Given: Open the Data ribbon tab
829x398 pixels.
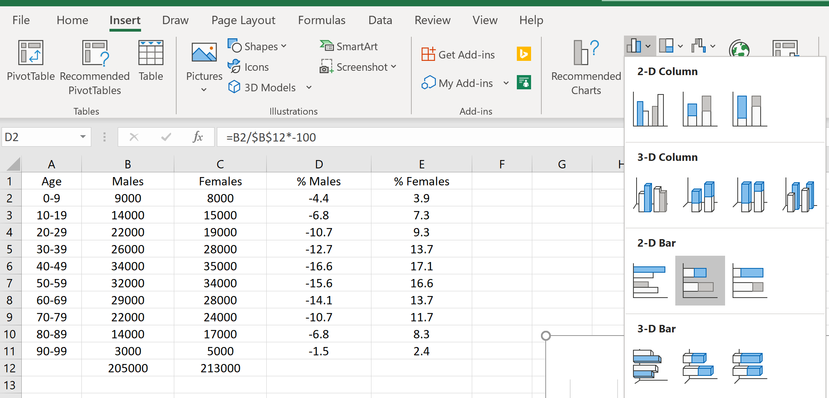Looking at the screenshot, I should (x=380, y=20).
